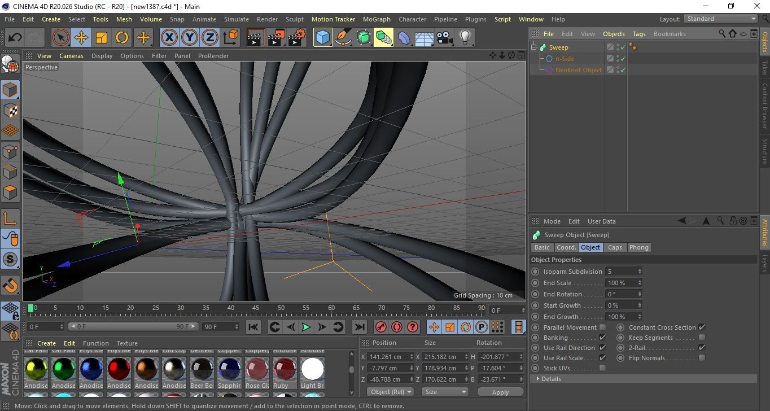Toggle X axis lock
Viewport: 770px width, 411px height.
[x=169, y=38]
